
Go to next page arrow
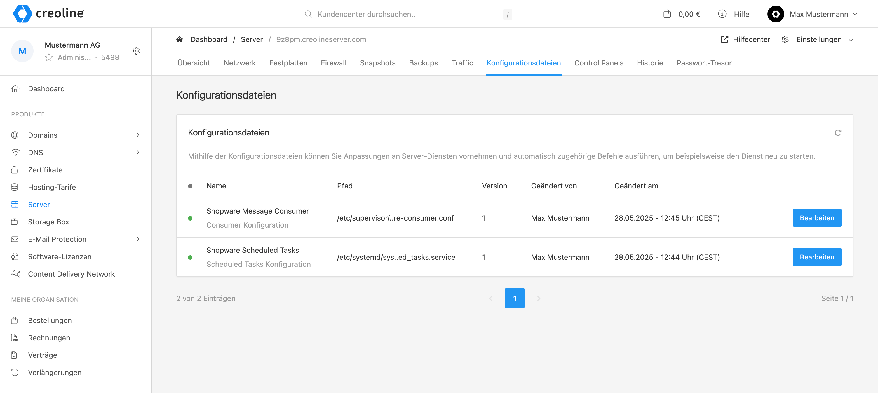click(539, 298)
